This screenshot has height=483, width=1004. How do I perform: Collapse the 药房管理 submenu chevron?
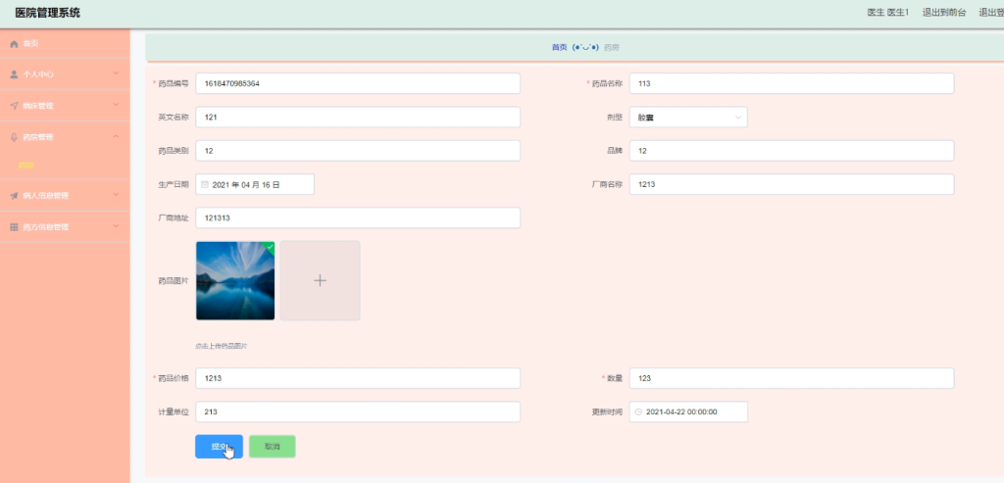coord(116,136)
